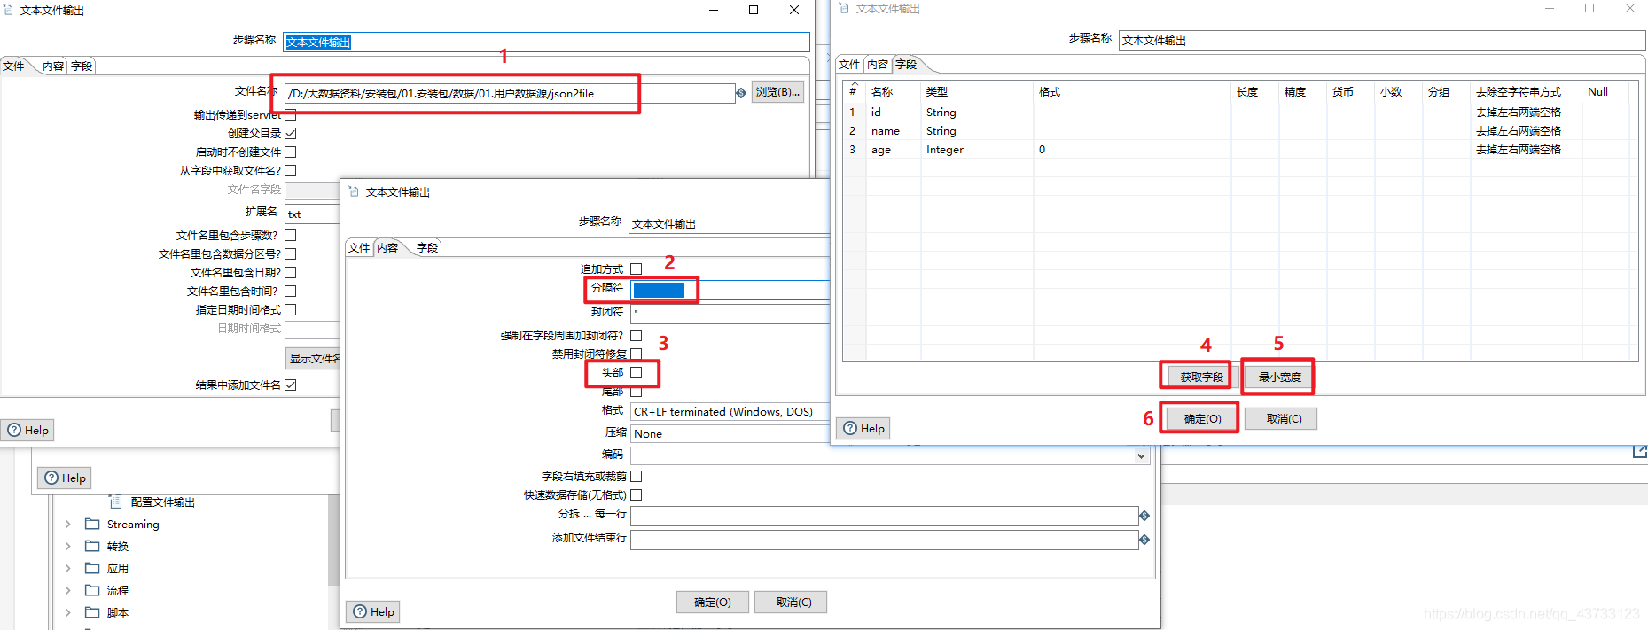Click 确定(O) in the middle dialog
Screen dimensions: 1648x630
pyautogui.click(x=713, y=602)
